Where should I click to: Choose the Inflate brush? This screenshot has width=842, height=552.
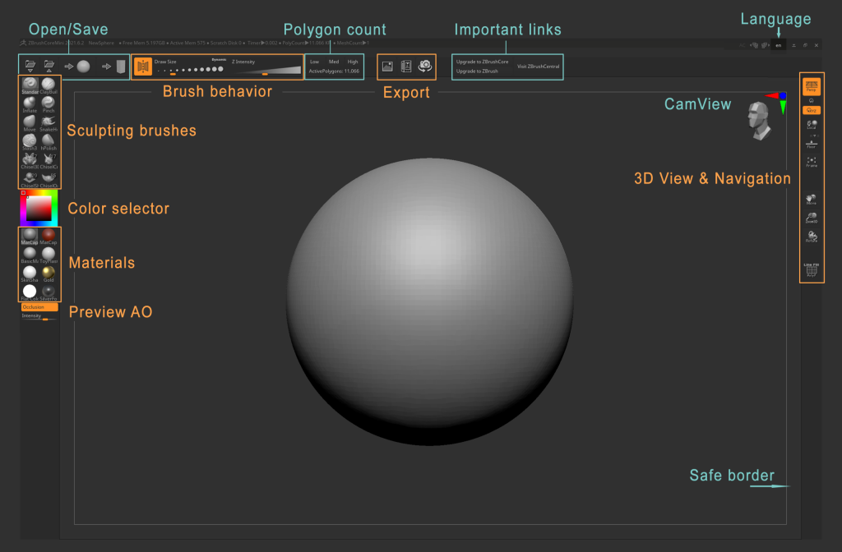point(30,104)
